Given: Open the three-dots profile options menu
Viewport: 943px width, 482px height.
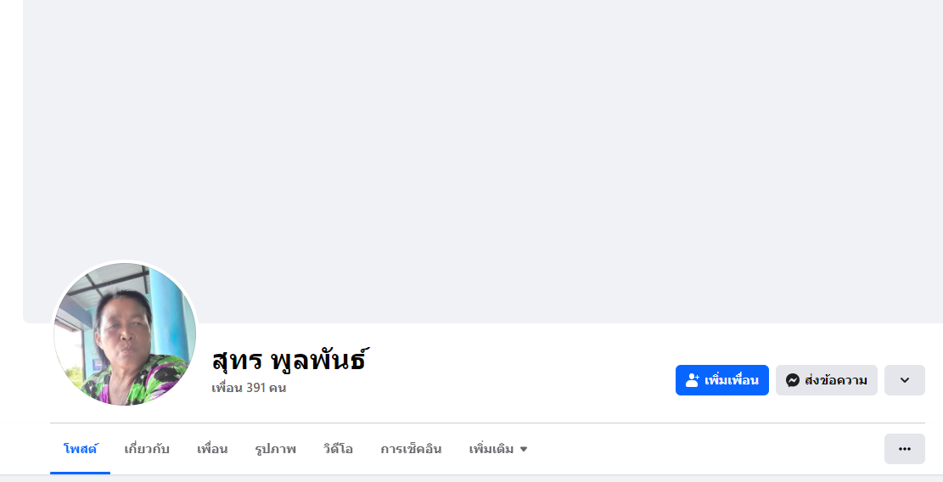Looking at the screenshot, I should 904,449.
